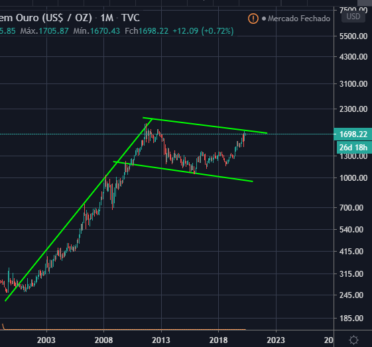Image resolution: width=372 pixels, height=347 pixels.
Task: Click the 415.00 price axis label
Action: click(351, 252)
